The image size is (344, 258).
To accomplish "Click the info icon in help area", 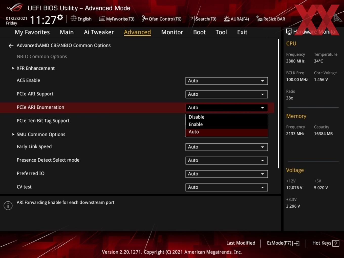I will click(8, 206).
